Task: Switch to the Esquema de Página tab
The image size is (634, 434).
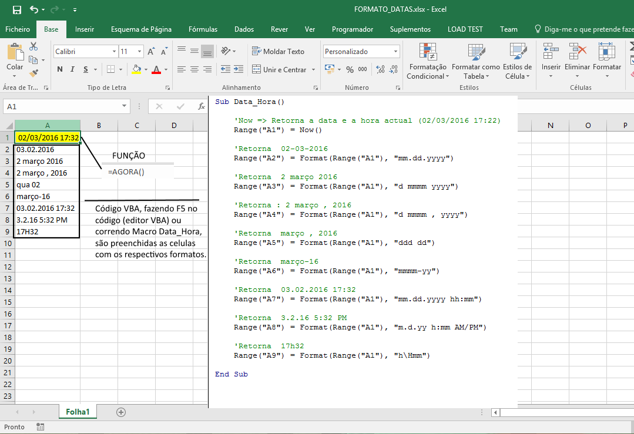Action: (141, 29)
